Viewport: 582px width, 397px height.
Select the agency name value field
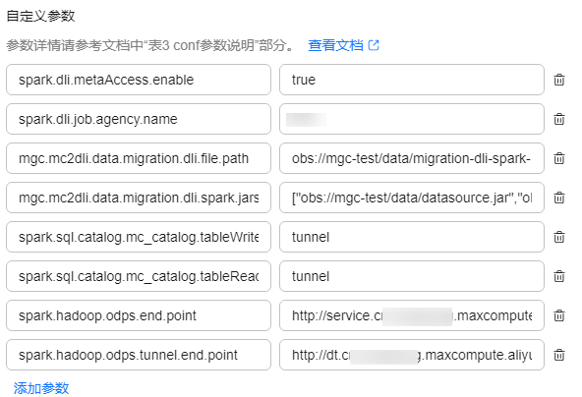pos(412,119)
